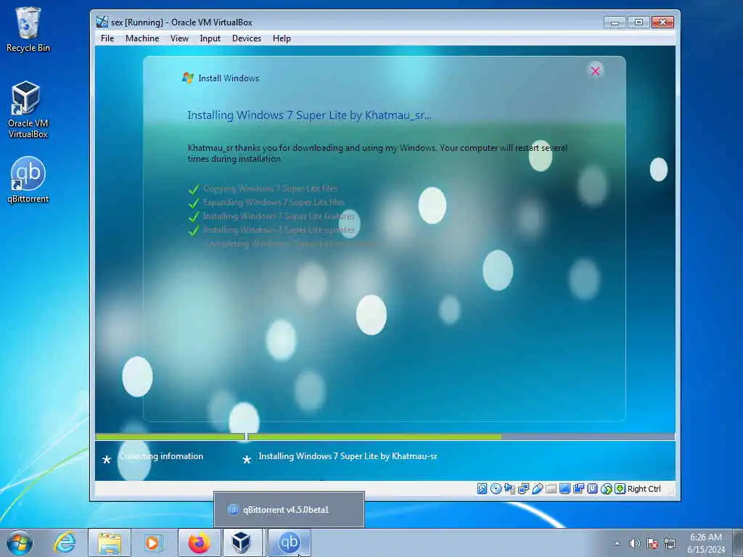Click the USB devices icon in VirtualBox status bar

click(537, 489)
